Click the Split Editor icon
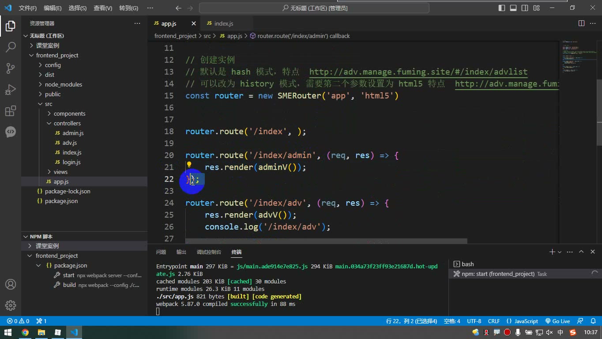The width and height of the screenshot is (602, 339). (581, 23)
